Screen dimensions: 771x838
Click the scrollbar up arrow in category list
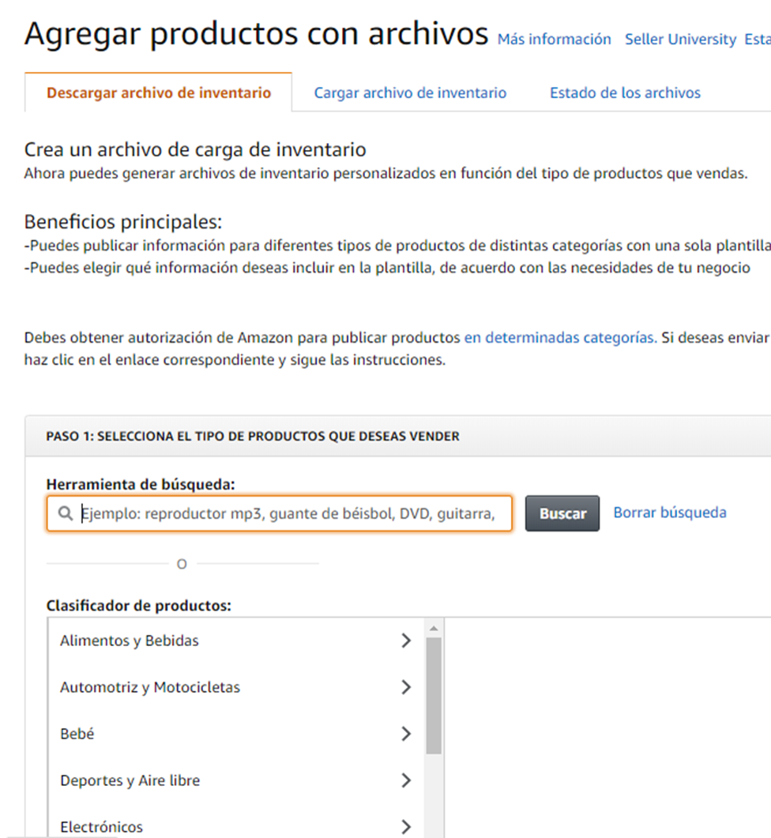434,629
